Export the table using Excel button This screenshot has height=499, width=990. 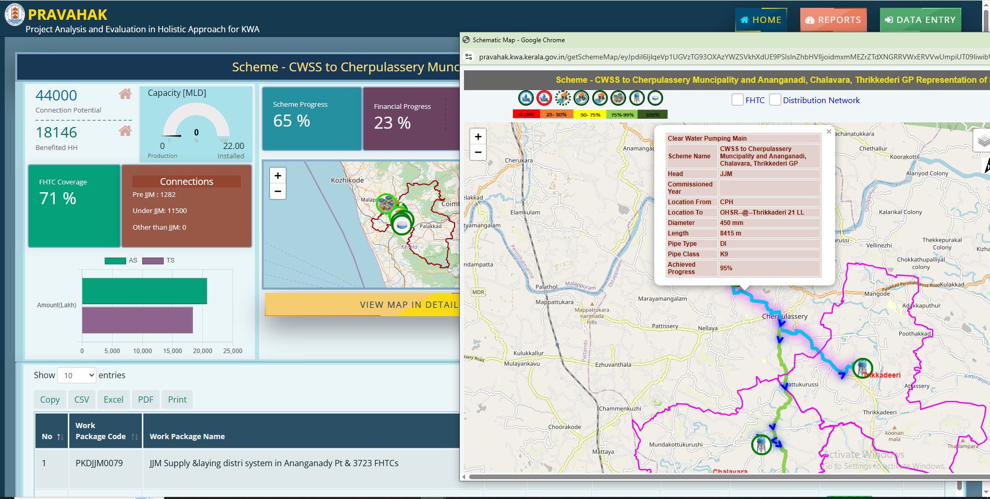tap(113, 400)
